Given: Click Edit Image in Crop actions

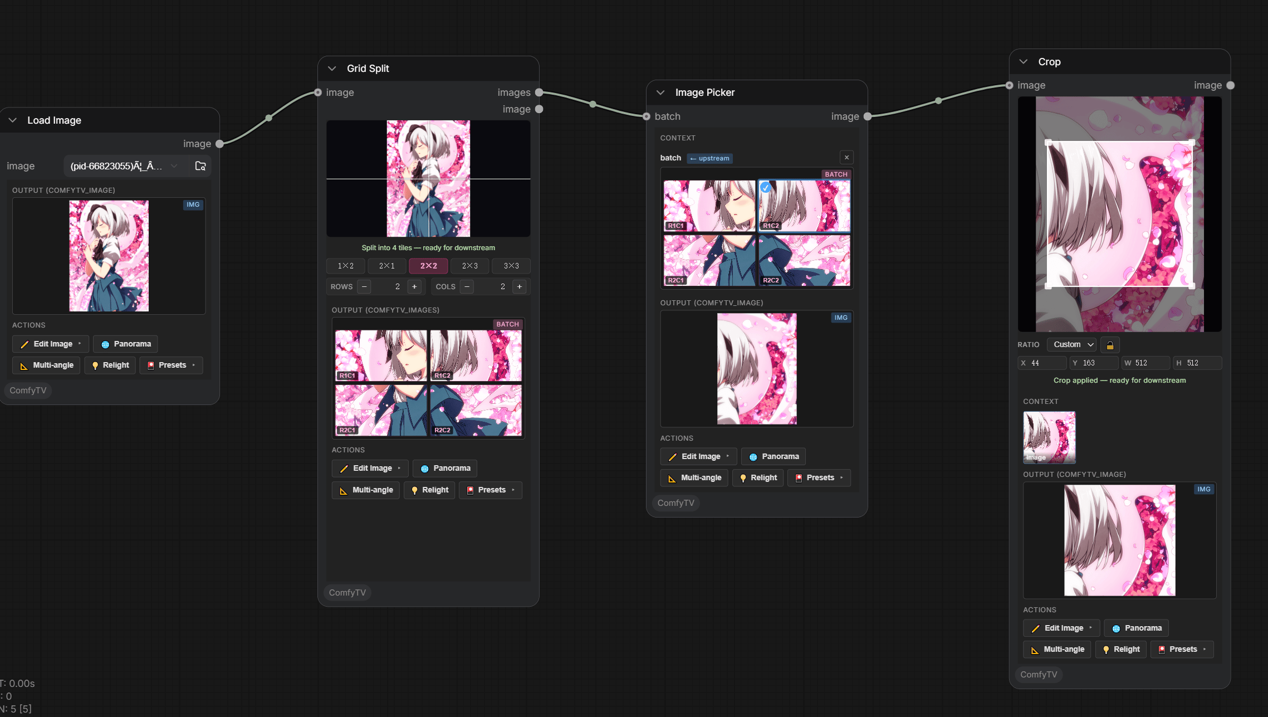Looking at the screenshot, I should coord(1062,628).
